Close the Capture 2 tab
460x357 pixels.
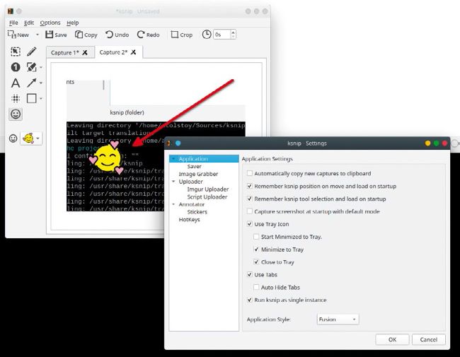tap(133, 52)
